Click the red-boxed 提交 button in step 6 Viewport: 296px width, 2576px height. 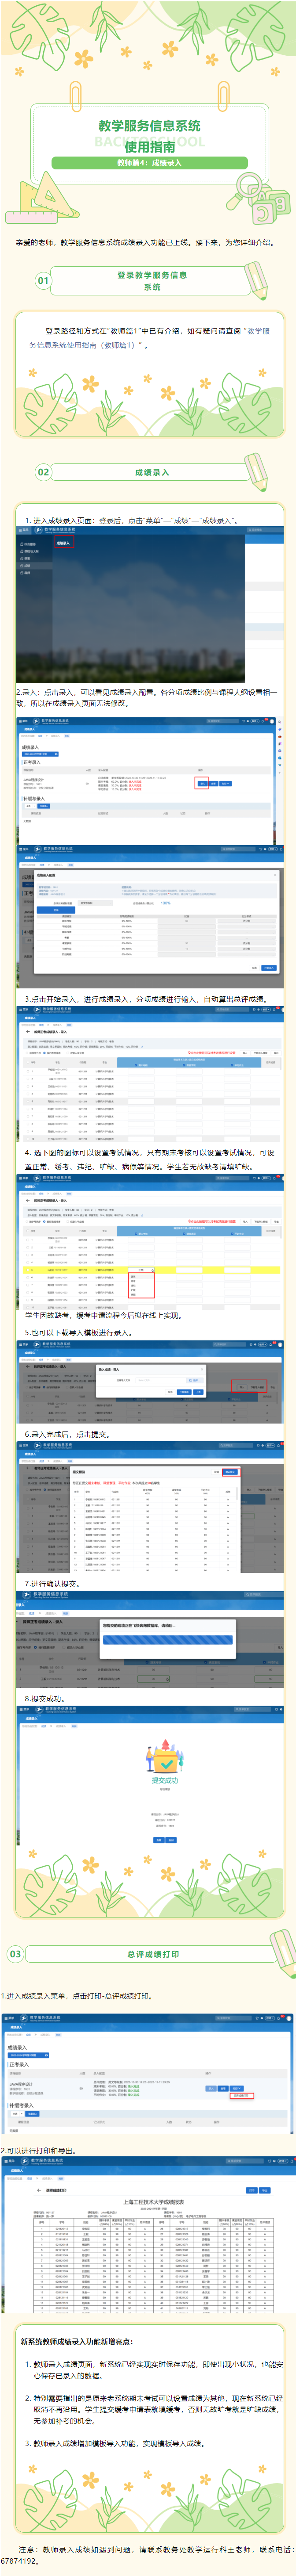pyautogui.click(x=230, y=1472)
